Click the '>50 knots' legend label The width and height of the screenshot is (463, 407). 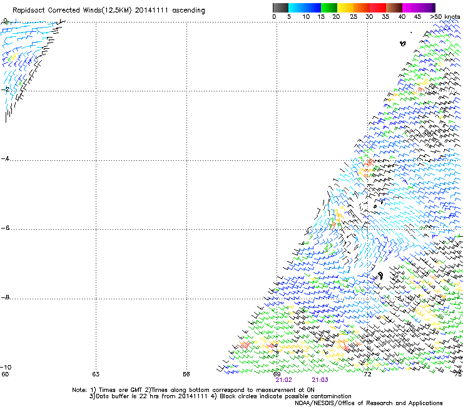(x=445, y=17)
